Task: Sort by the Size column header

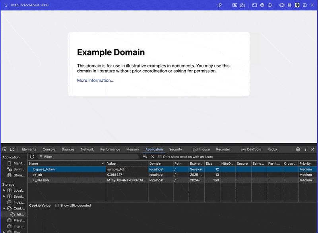Action: 212,164
